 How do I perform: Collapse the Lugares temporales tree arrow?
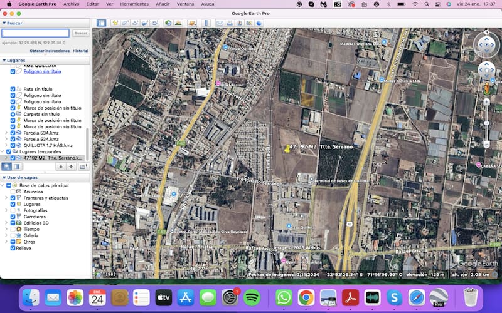click(x=3, y=151)
